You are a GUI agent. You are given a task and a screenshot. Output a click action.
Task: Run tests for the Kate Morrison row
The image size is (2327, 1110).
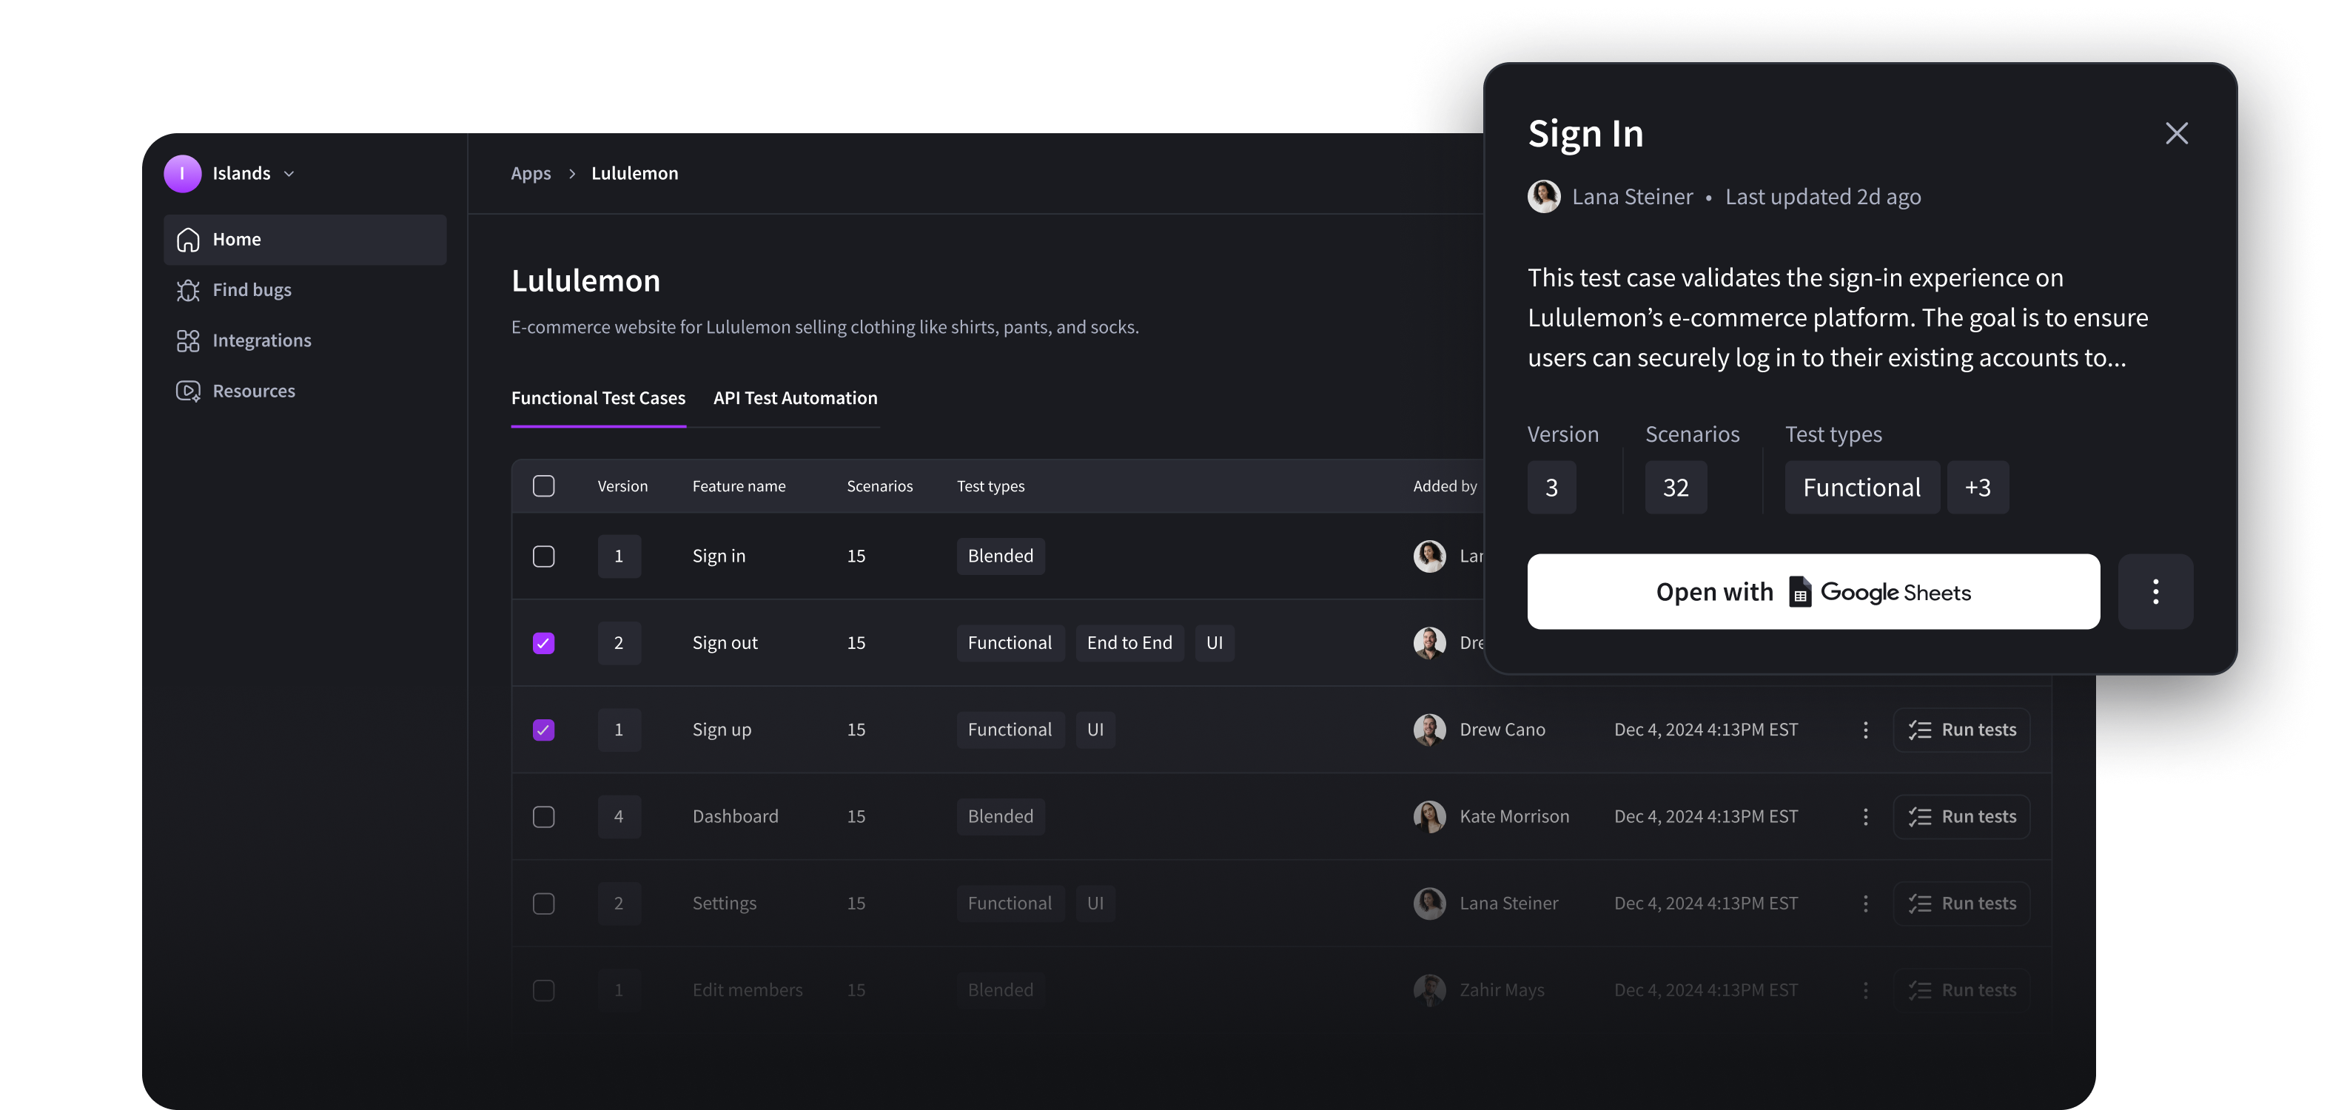1961,815
